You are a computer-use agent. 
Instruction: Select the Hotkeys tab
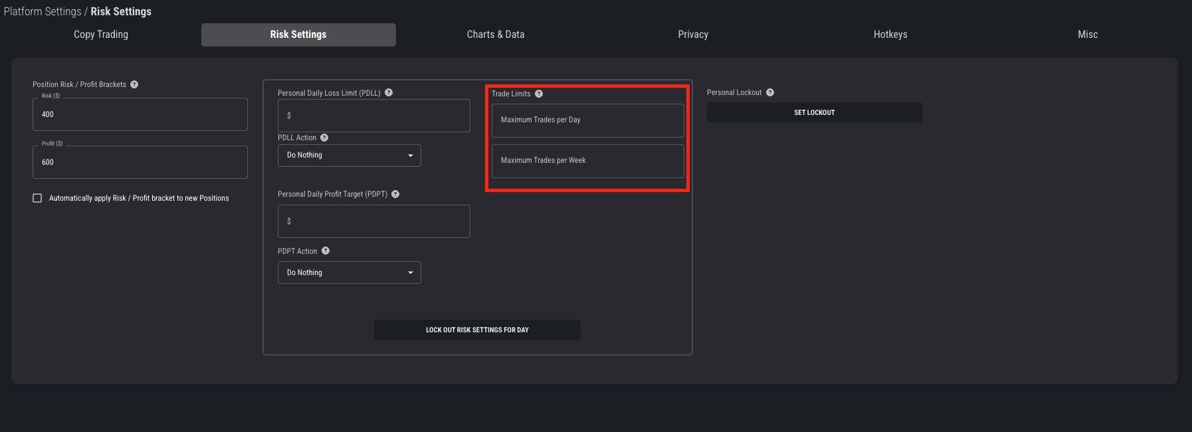point(890,35)
